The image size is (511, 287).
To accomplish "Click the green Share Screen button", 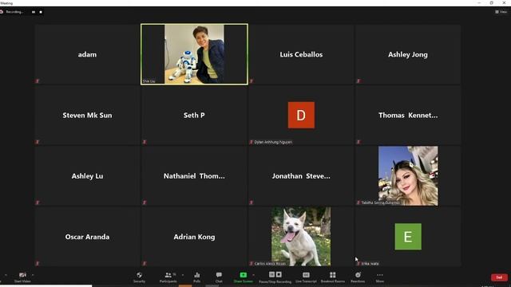I will [x=243, y=277].
